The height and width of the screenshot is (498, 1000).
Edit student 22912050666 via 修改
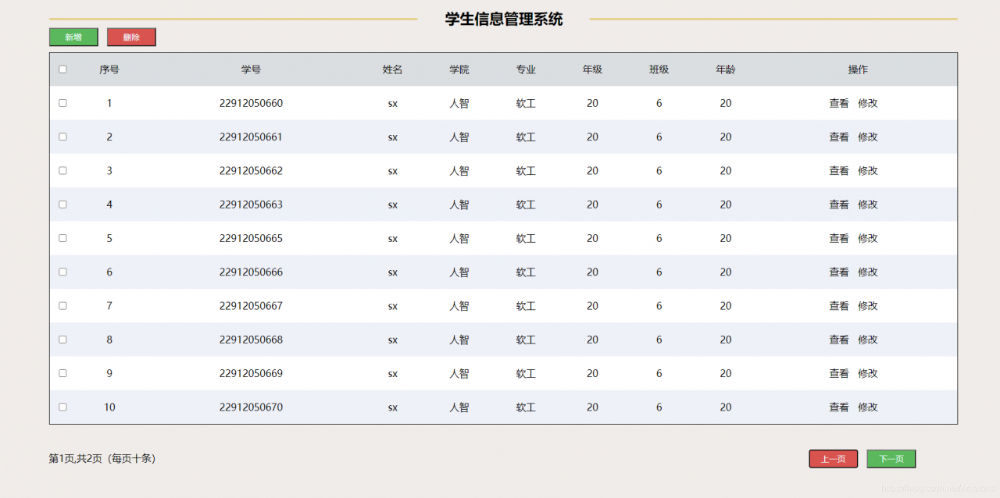pos(868,272)
